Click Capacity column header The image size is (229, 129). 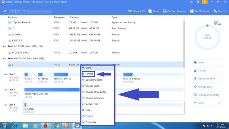click(74, 17)
